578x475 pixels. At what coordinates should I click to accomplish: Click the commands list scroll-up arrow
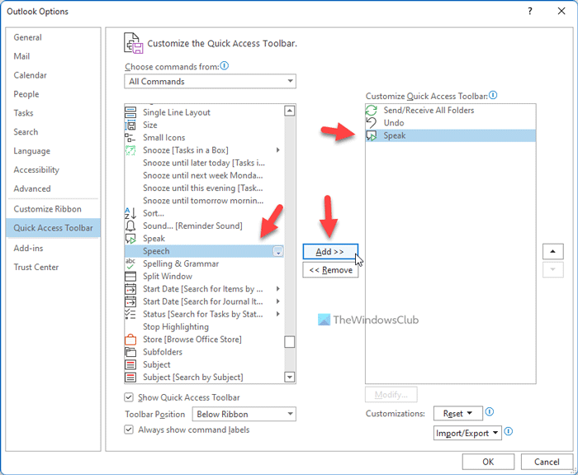pos(290,111)
